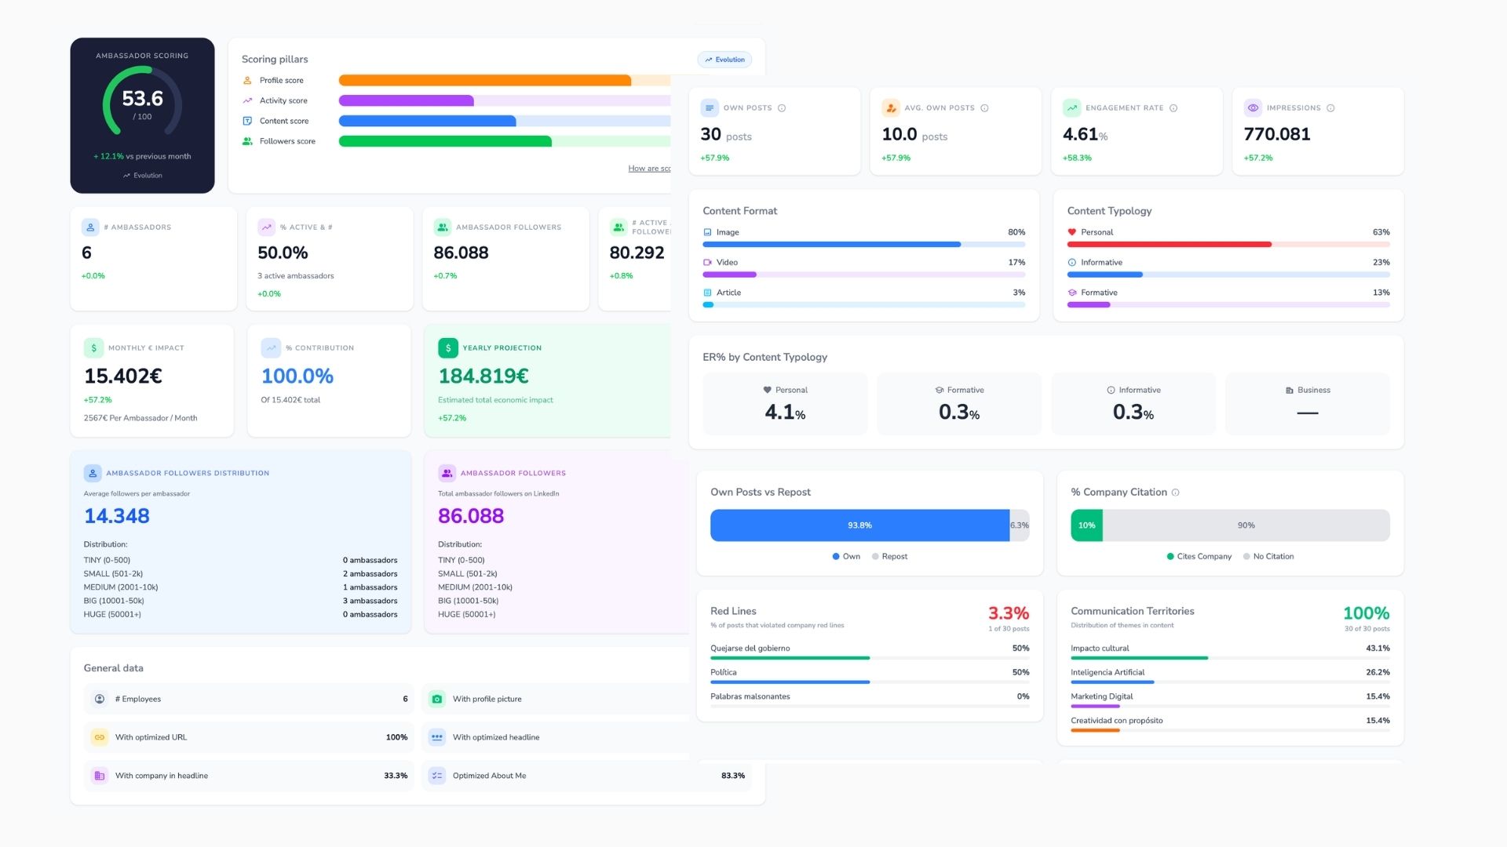The height and width of the screenshot is (847, 1507).
Task: Click the With company in headline icon
Action: tap(100, 776)
